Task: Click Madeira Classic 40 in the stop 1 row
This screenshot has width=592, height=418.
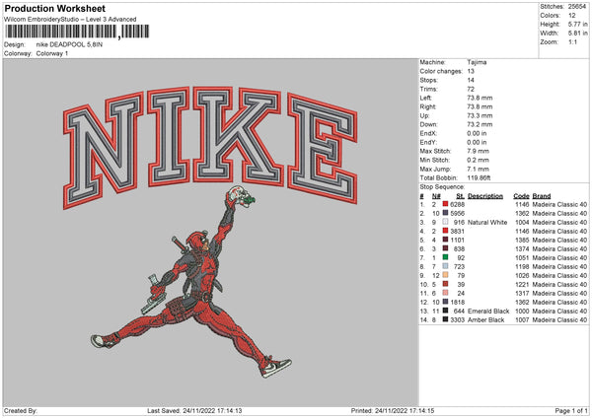Action: point(559,204)
